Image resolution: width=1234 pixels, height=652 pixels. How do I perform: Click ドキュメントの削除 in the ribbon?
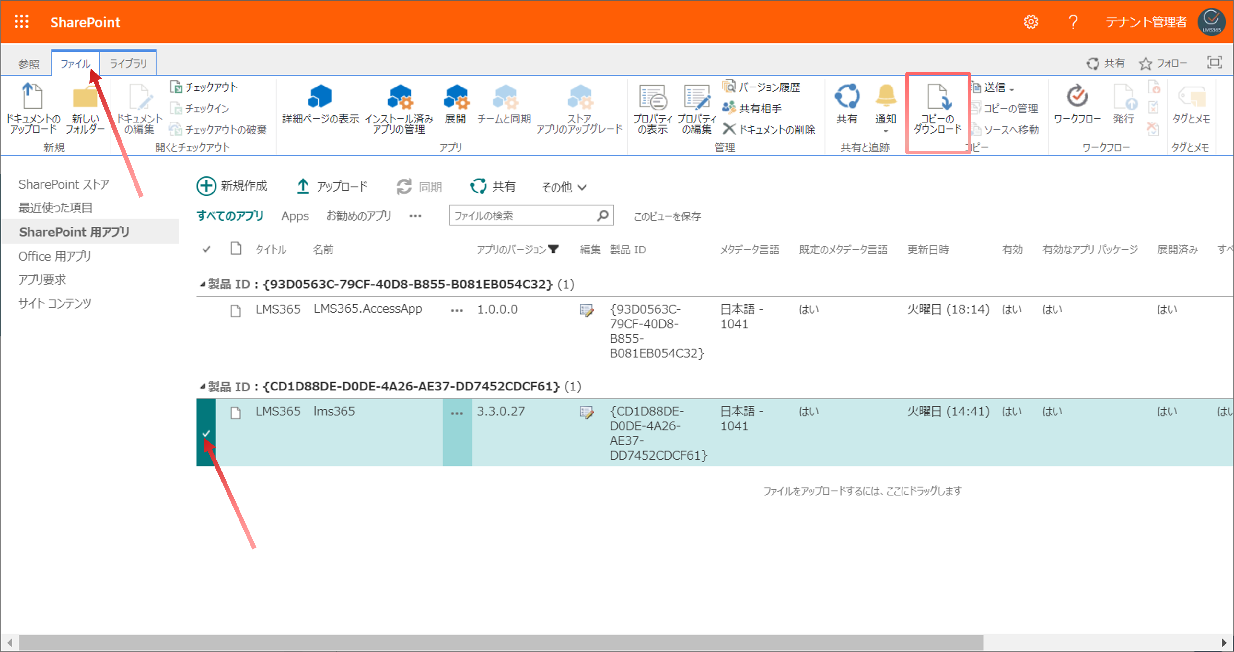pos(769,130)
